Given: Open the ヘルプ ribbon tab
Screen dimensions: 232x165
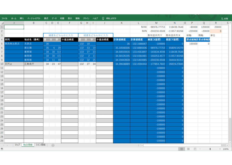Looking at the screenshot, I should tap(95, 18).
